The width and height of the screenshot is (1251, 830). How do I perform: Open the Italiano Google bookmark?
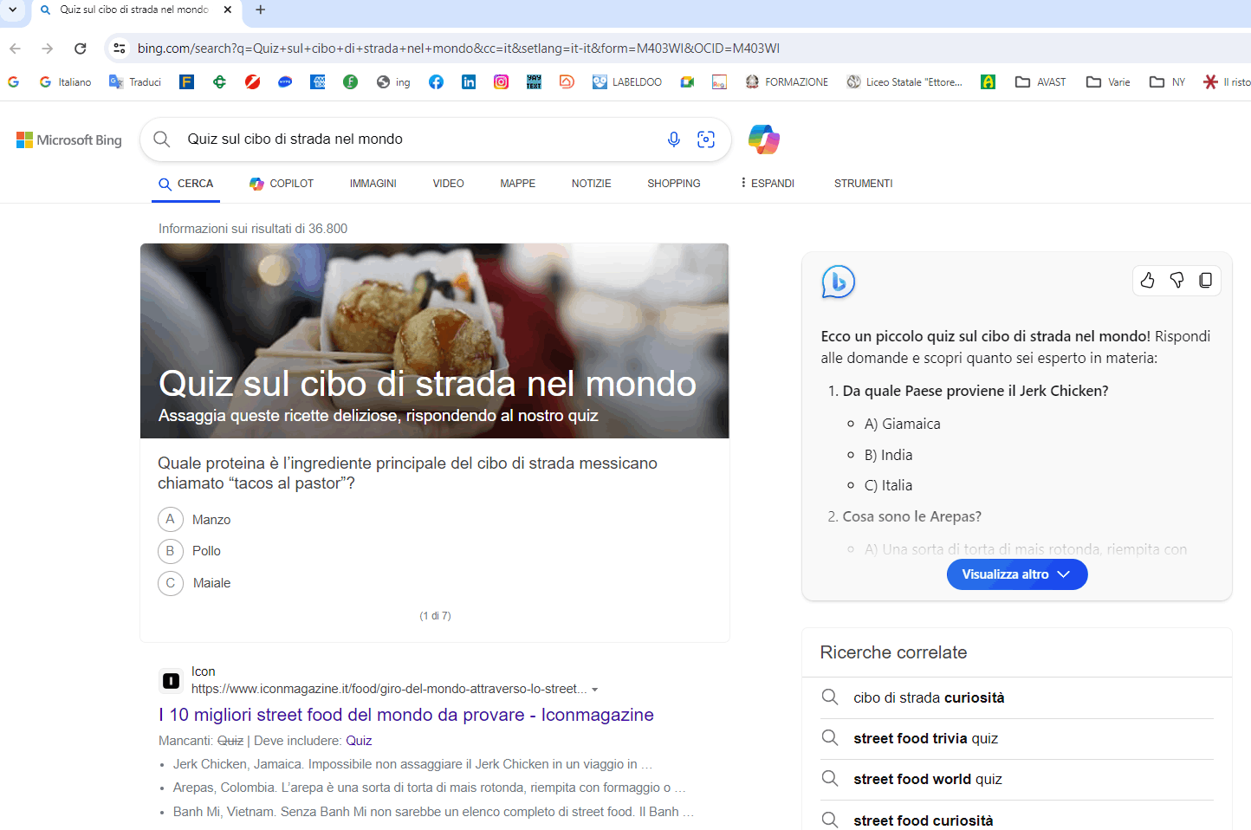[65, 81]
